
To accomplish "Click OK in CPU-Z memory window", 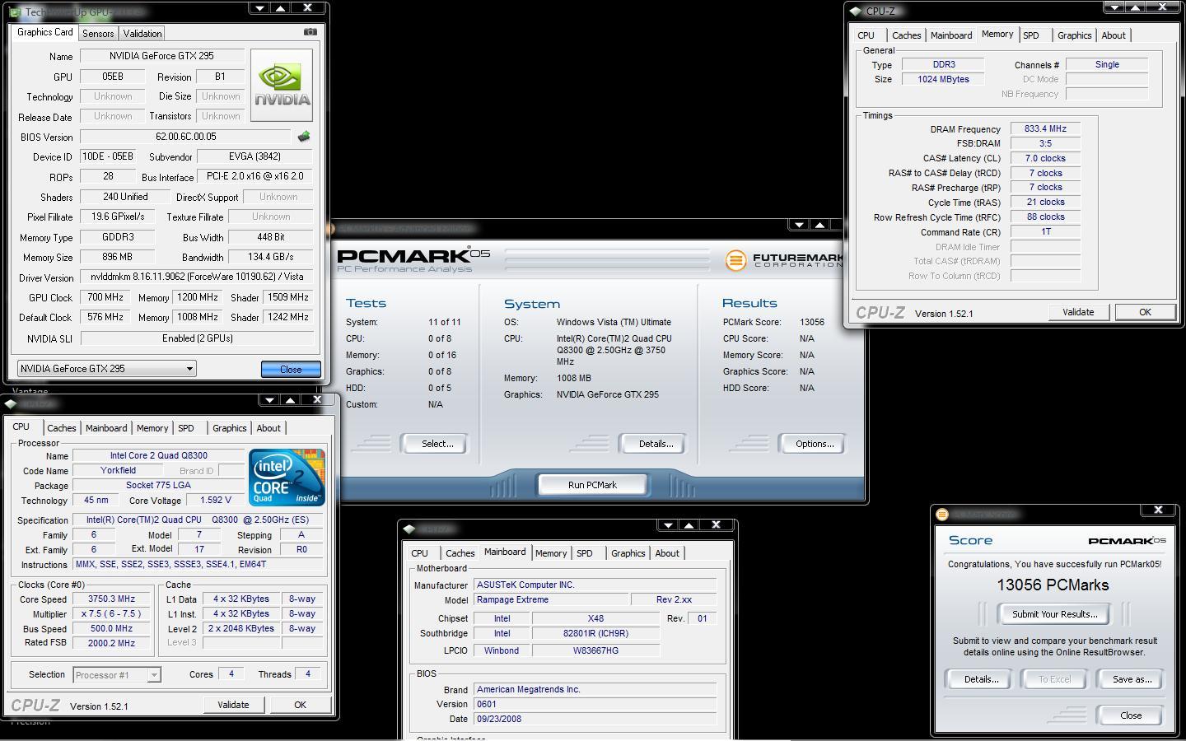I will pos(1145,312).
